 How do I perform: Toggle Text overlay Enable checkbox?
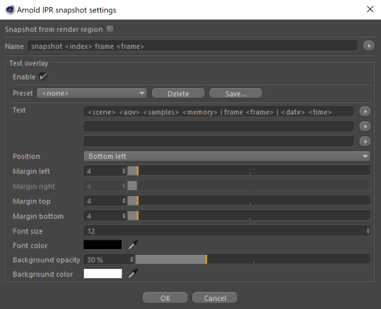coord(43,77)
